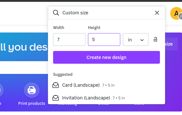Click the Print products label
182x115 pixels.
(x=32, y=103)
